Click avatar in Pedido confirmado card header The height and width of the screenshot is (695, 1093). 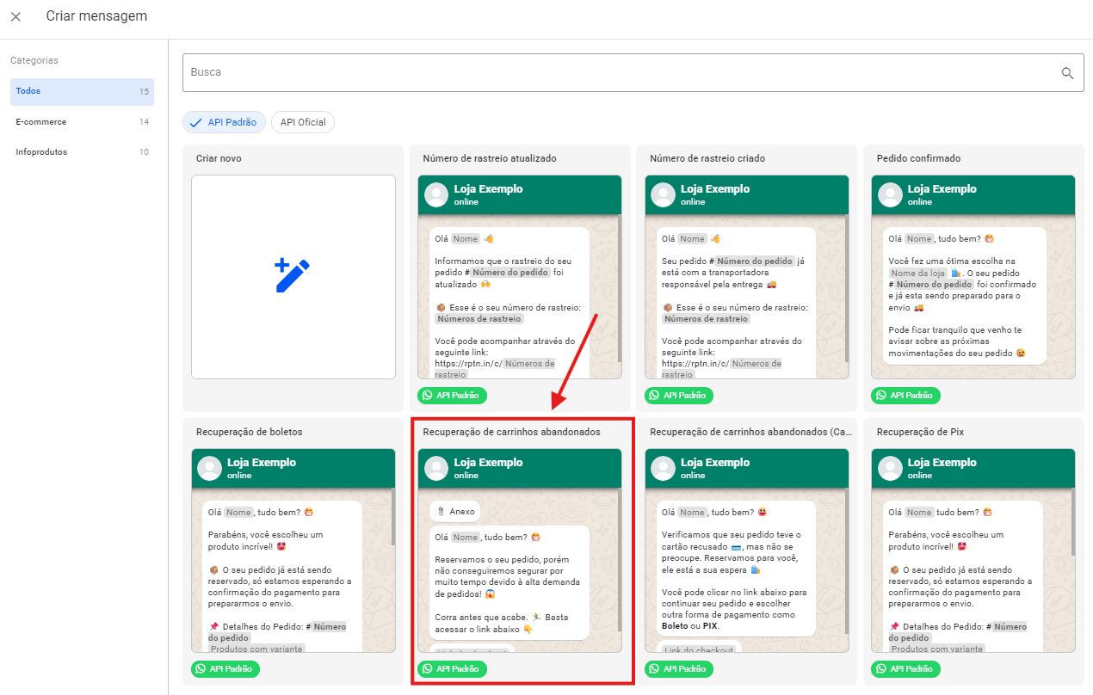pos(891,195)
